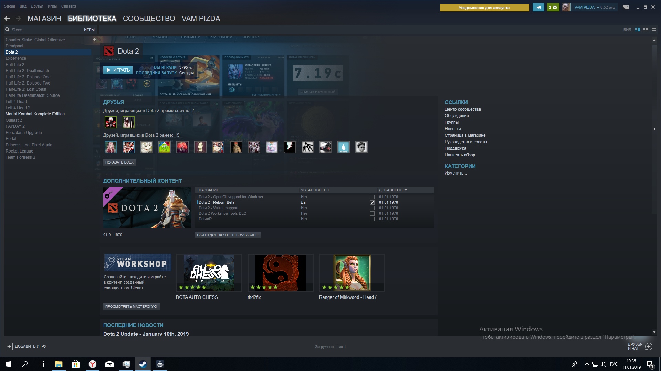661x371 pixels.
Task: Click ПРОСМОТРЕТЬ МАСТЕРСКУЮ button
Action: 131,307
